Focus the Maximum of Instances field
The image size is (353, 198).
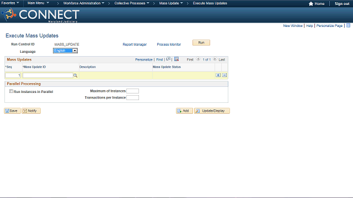[132, 91]
